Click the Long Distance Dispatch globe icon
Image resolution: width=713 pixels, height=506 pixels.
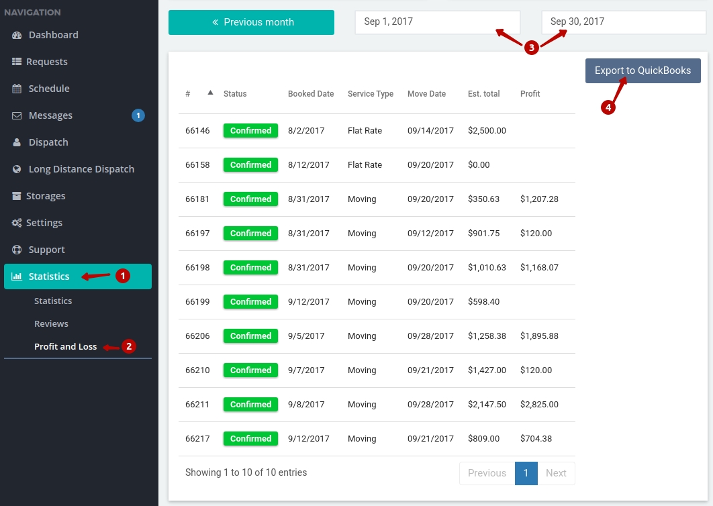17,169
